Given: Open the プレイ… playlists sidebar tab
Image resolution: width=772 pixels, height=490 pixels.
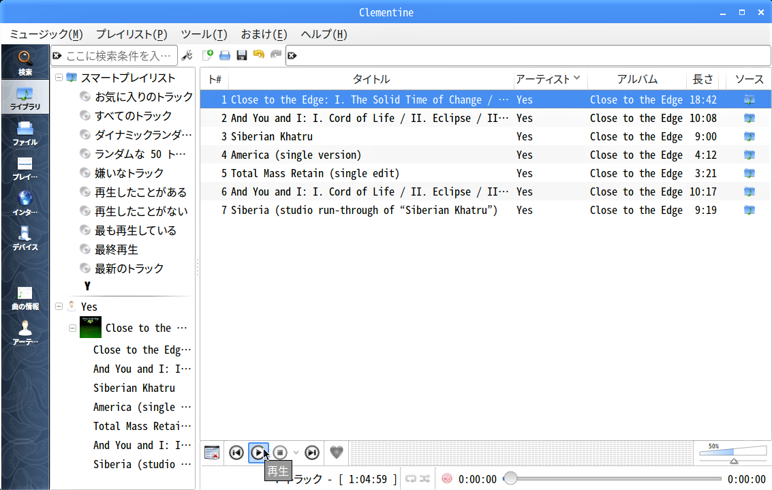Looking at the screenshot, I should point(25,168).
